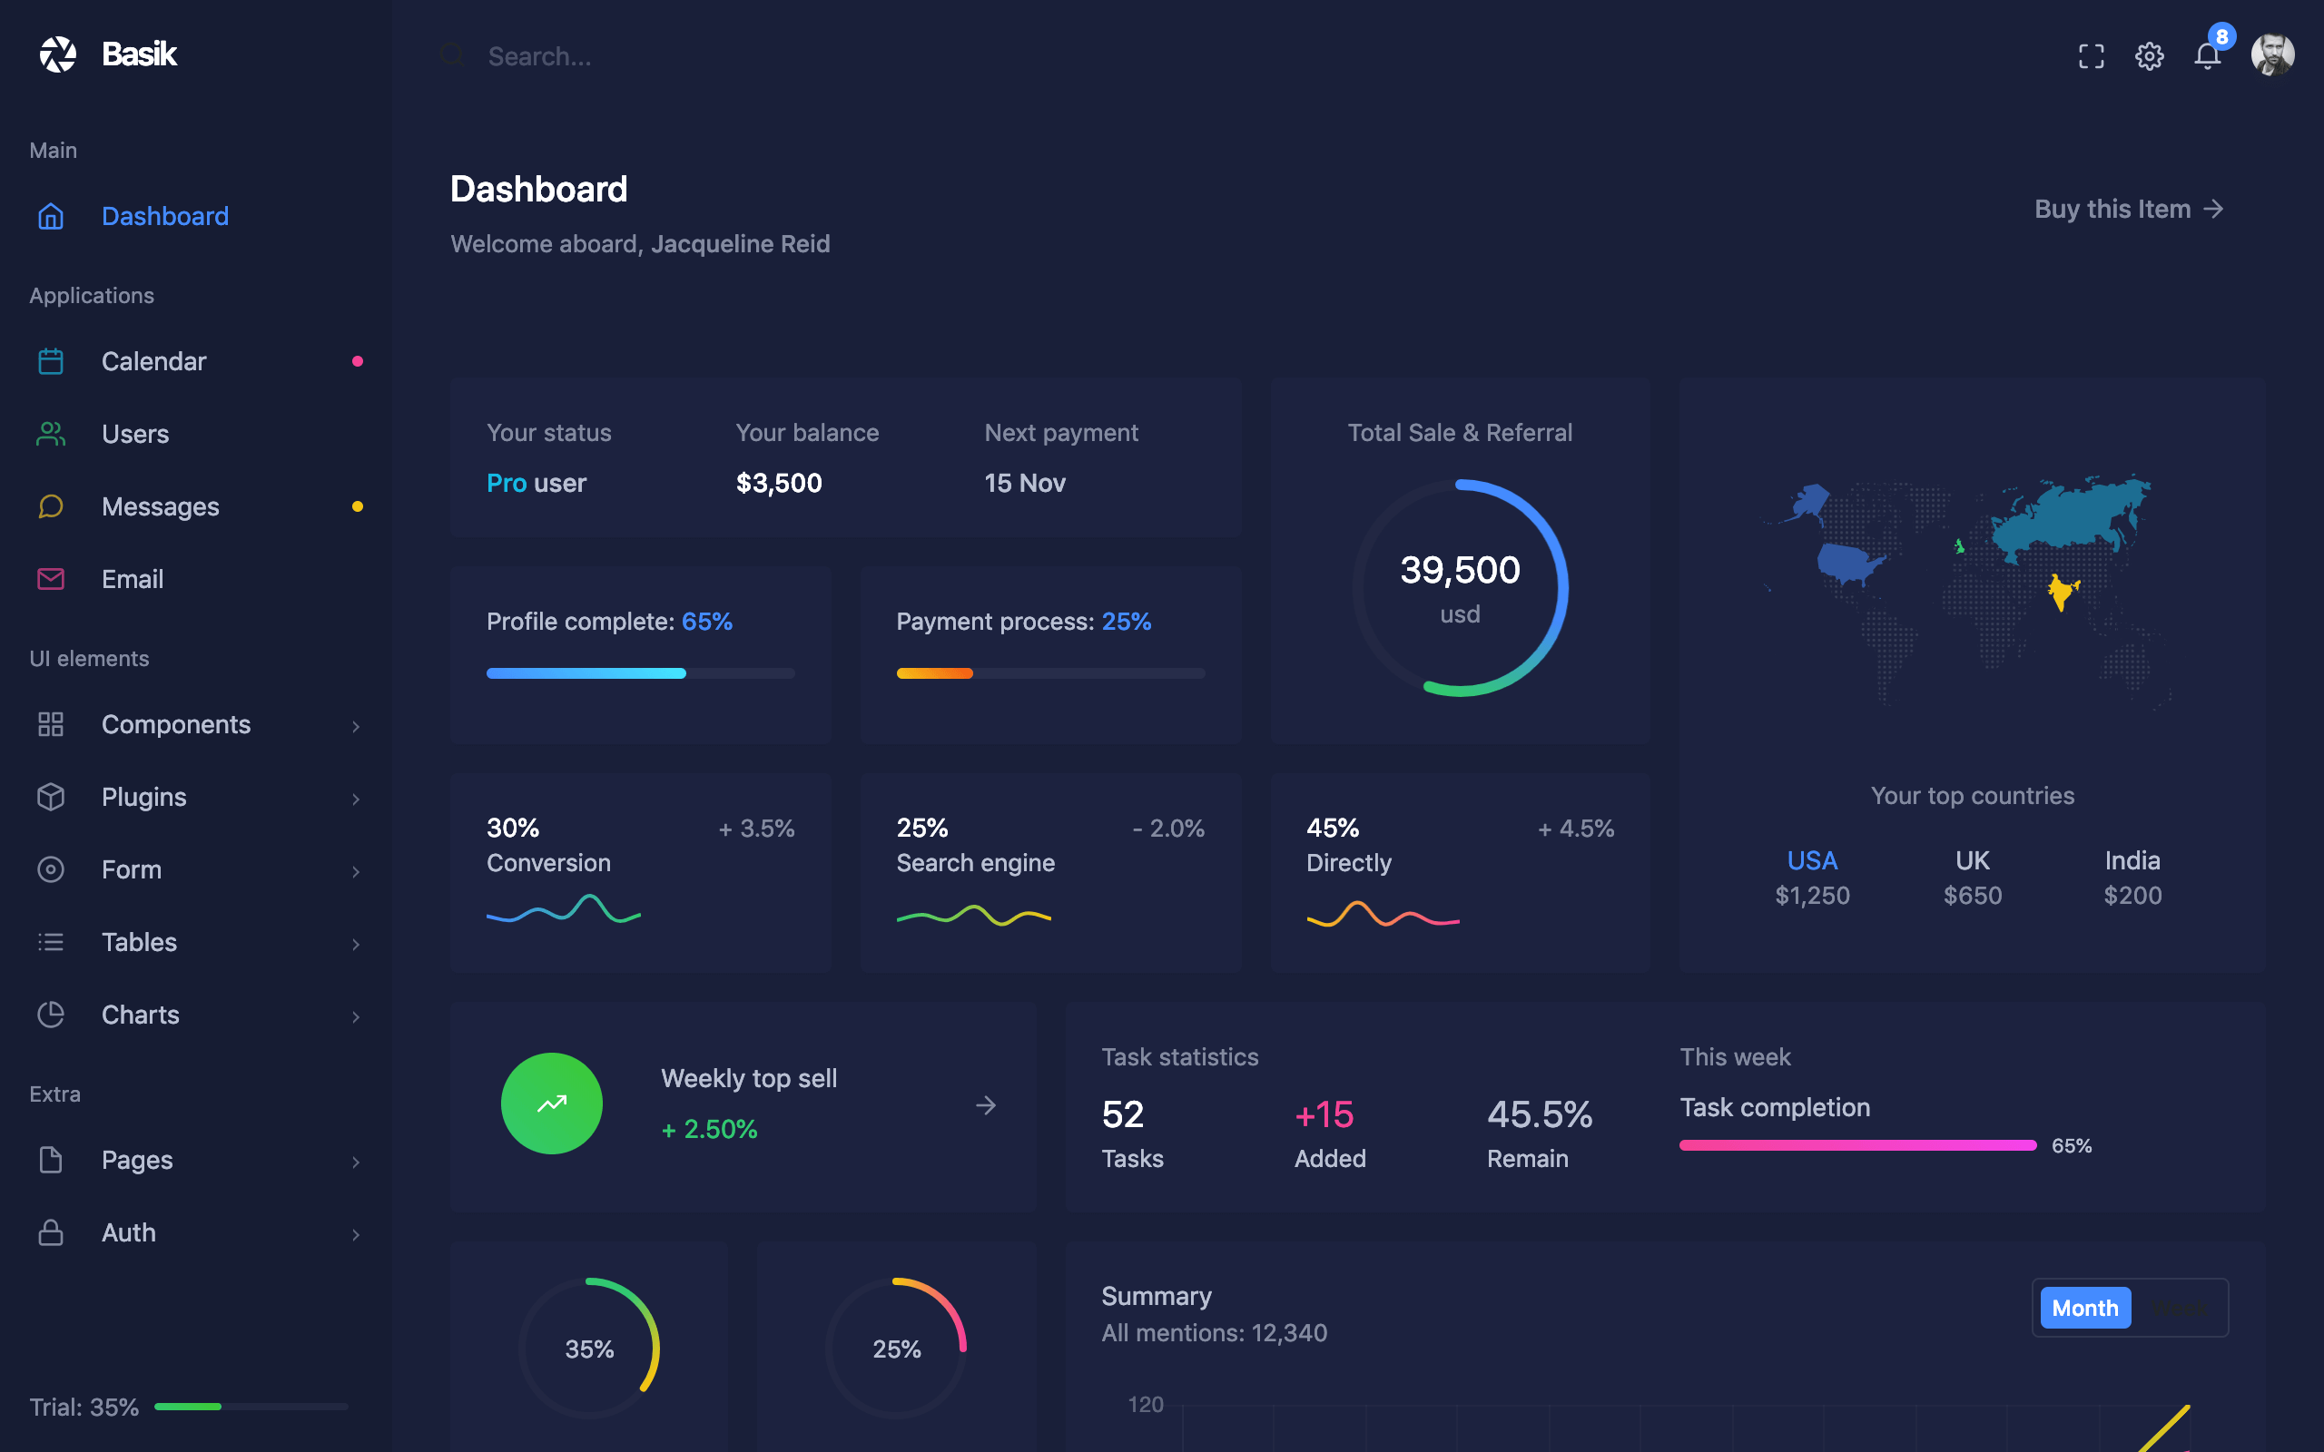Screen dimensions: 2324x1452
Task: Click the Buy this Item link
Action: [x=2129, y=209]
